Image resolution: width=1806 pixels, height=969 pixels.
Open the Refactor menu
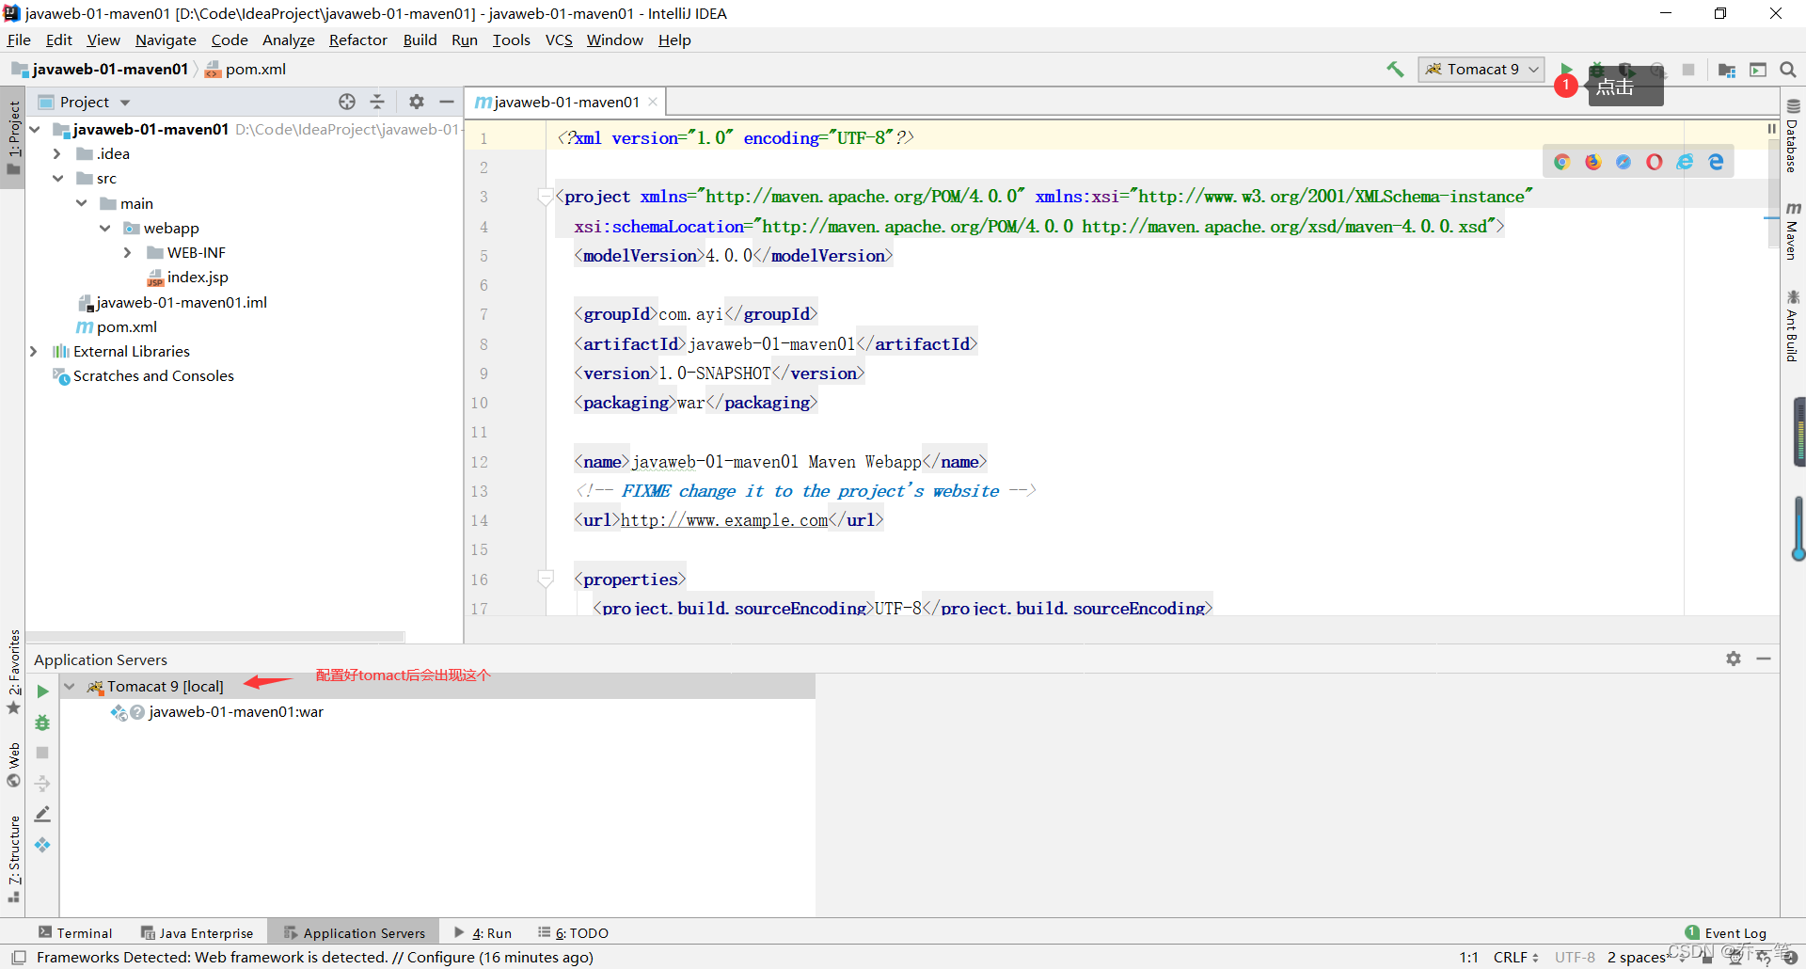(x=357, y=40)
